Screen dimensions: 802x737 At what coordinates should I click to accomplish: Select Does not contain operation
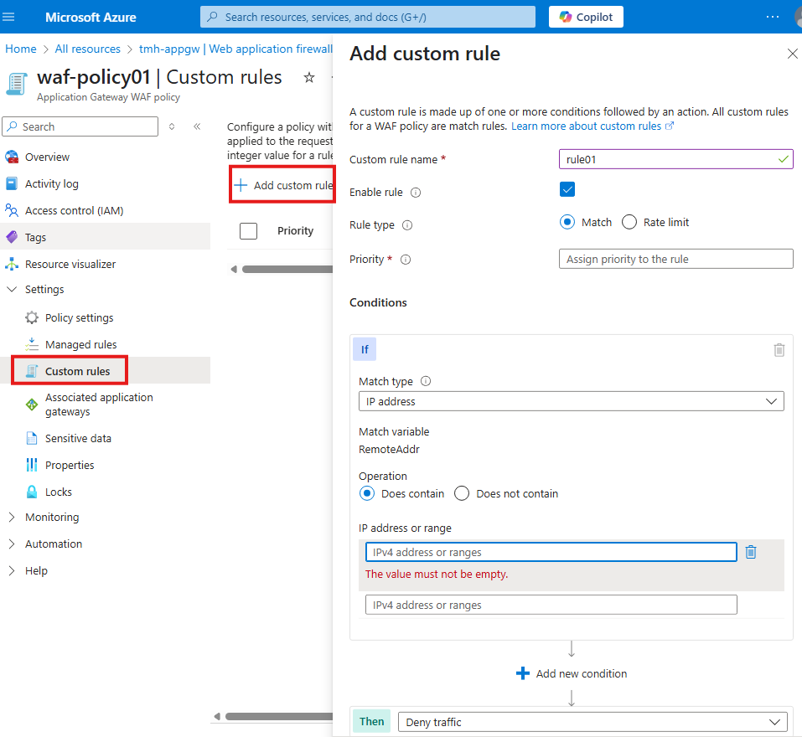[462, 494]
